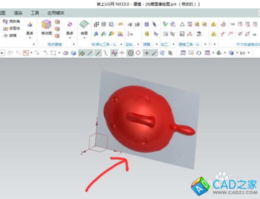Open the 工具 ribbon tab
Viewport: 260px width, 199px height.
coord(35,13)
